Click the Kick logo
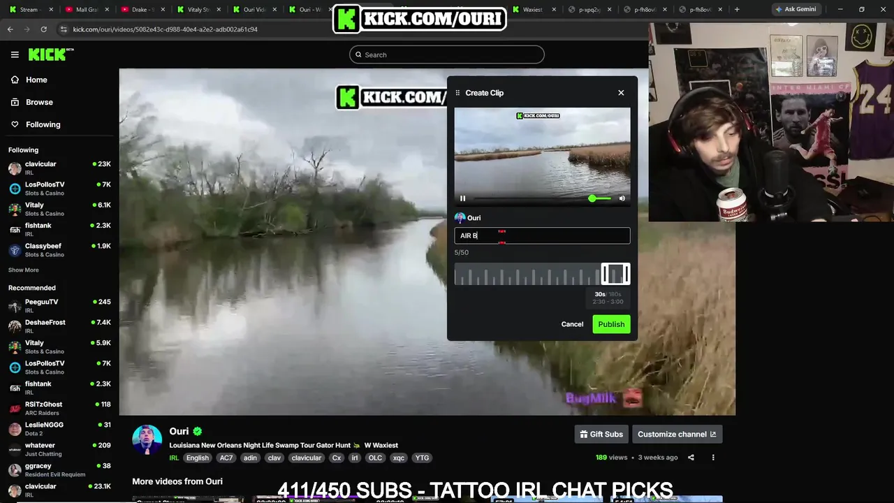894x503 pixels. click(51, 54)
